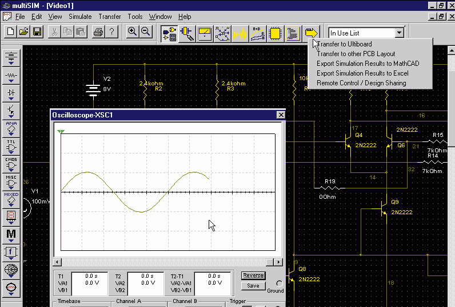The height and width of the screenshot is (307, 455).
Task: Open the Component editor icon
Action: tap(186, 34)
